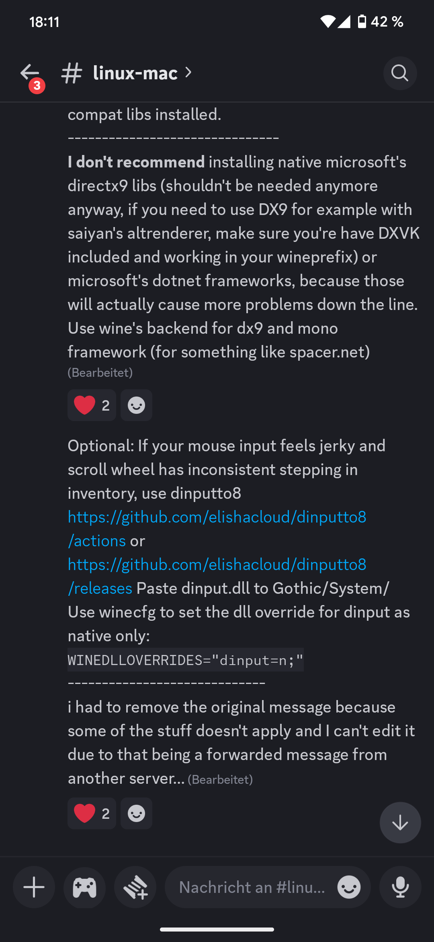
Task: Open the apps launcher icon beside the controller
Action: coord(135,887)
